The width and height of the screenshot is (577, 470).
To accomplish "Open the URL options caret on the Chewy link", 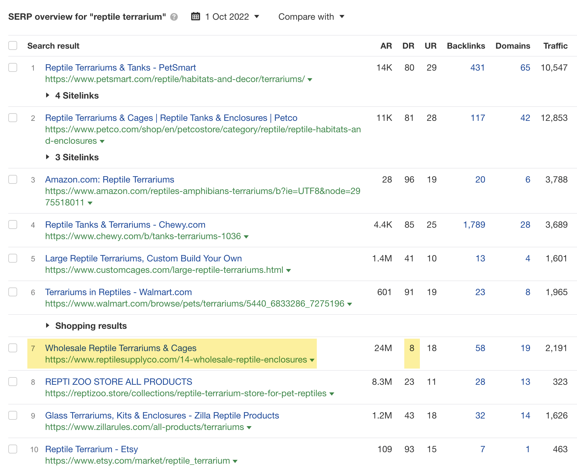I will coord(246,237).
